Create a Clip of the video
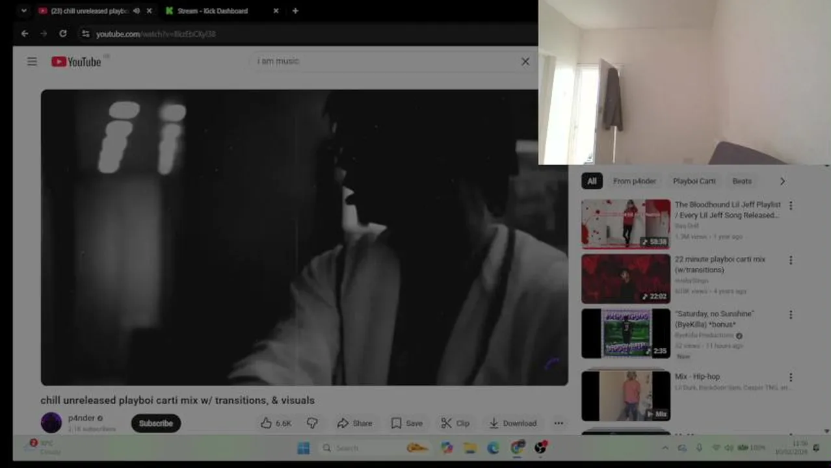 [455, 423]
